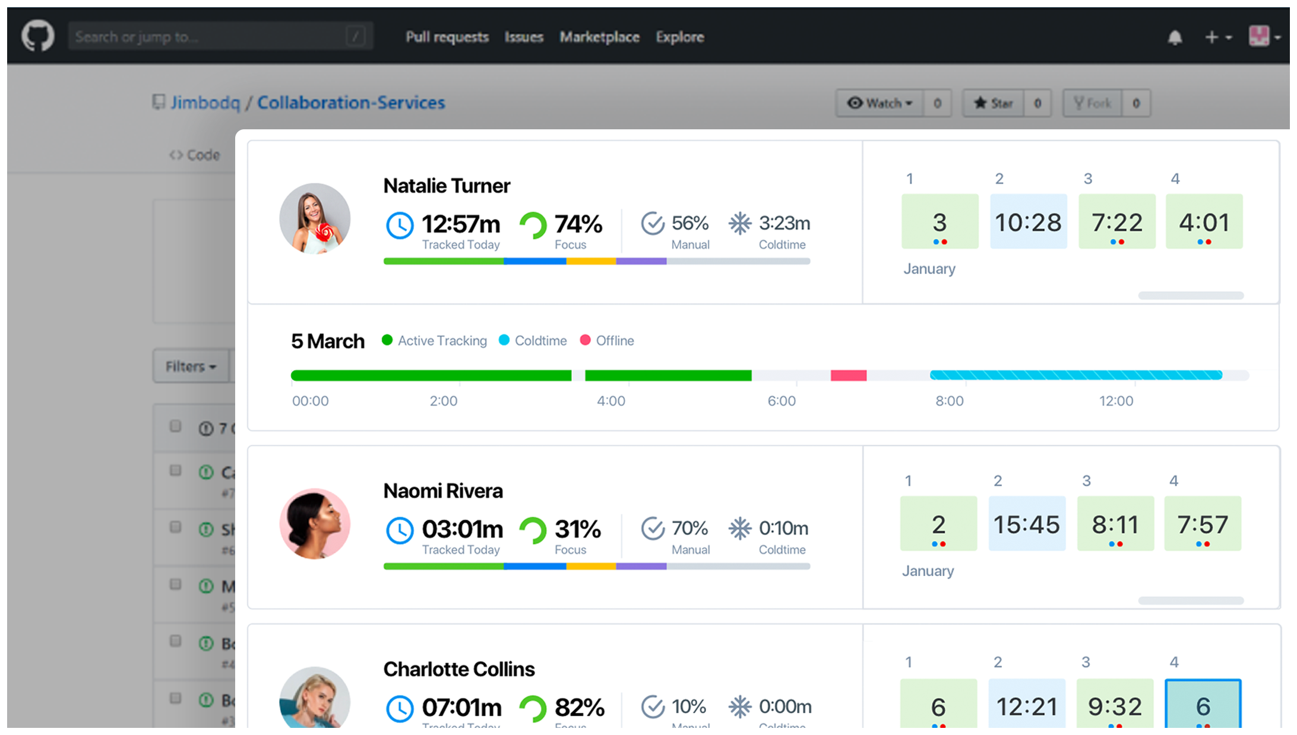This screenshot has width=1297, height=735.
Task: Check the second issue row checkbox
Action: [175, 527]
